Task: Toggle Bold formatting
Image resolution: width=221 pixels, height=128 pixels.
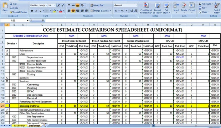Action: tap(32, 11)
